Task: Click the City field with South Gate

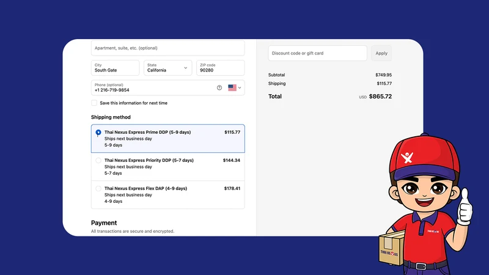Action: (x=115, y=68)
